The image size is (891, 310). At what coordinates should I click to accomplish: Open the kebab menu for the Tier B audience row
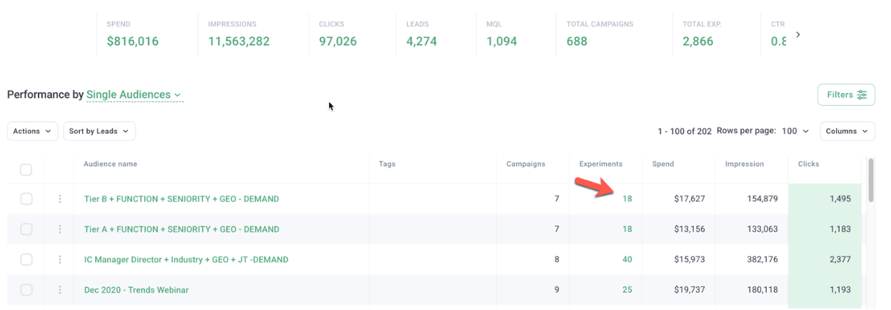click(60, 199)
